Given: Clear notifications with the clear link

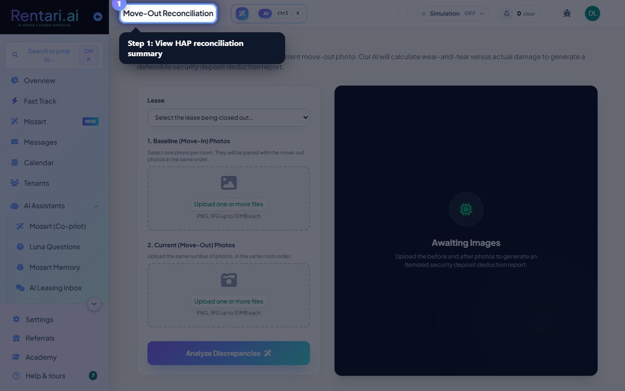Looking at the screenshot, I should [x=529, y=14].
